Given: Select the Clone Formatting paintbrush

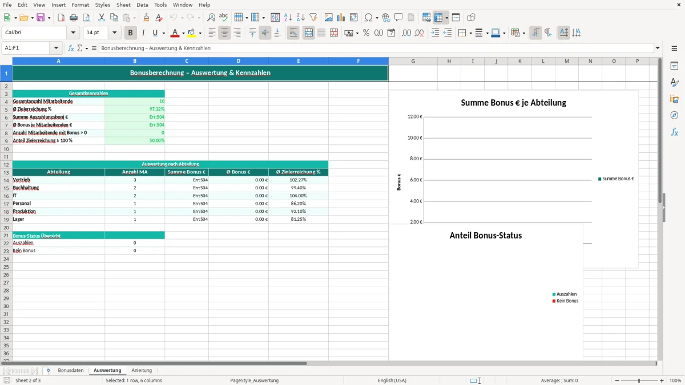Looking at the screenshot, I should click(147, 18).
